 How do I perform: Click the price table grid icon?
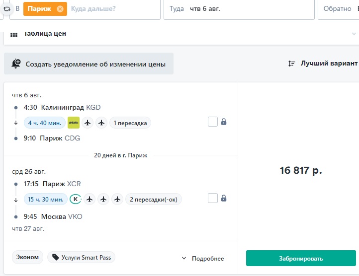(x=14, y=34)
